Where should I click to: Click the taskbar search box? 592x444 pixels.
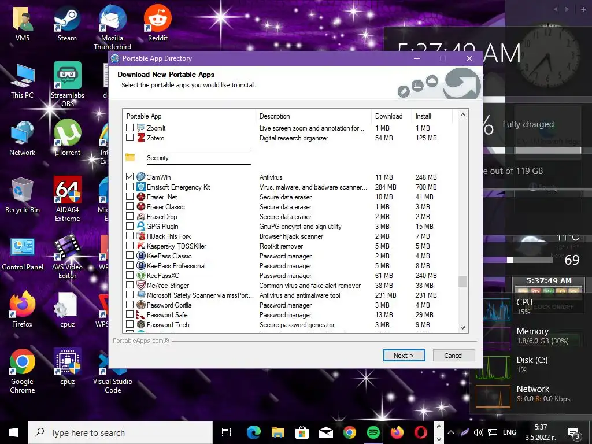coord(120,432)
